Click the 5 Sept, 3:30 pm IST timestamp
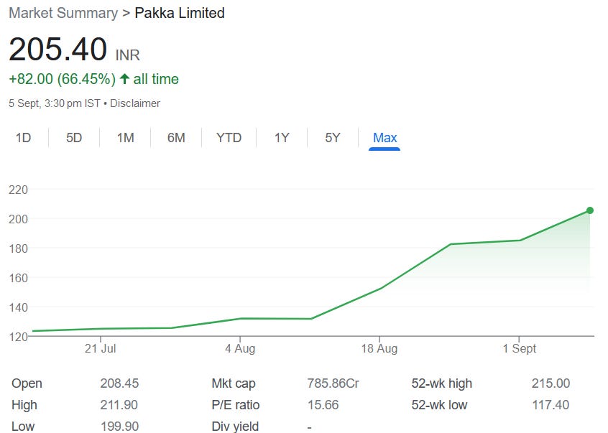 [x=55, y=103]
